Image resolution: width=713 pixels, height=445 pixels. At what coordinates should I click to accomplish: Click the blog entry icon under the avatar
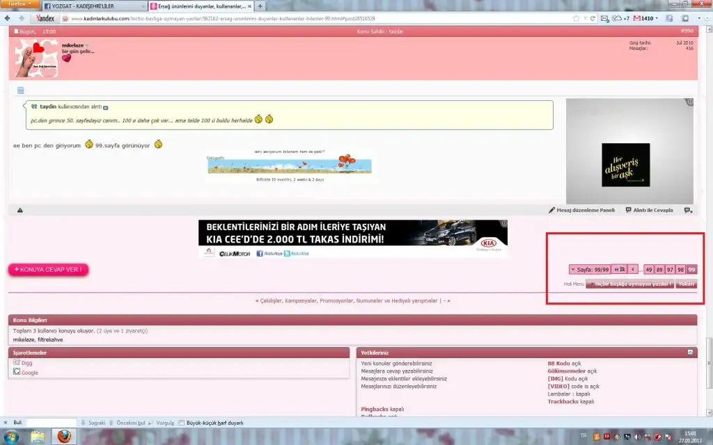[x=20, y=90]
